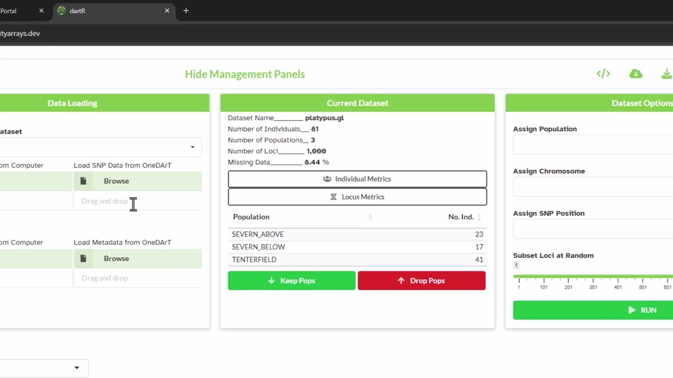The width and height of the screenshot is (673, 378).
Task: Click Drop Pops button
Action: point(422,281)
